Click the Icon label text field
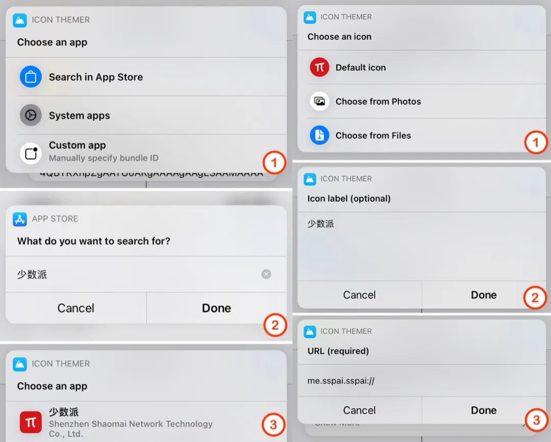Viewport: 551px width, 442px height. [421, 245]
